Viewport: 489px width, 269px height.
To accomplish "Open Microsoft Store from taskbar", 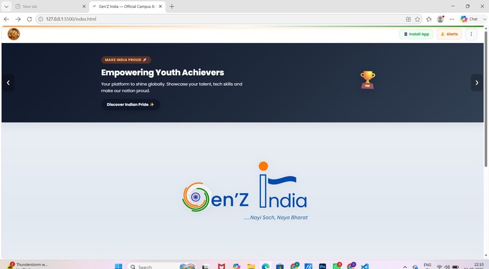I will tap(280, 267).
